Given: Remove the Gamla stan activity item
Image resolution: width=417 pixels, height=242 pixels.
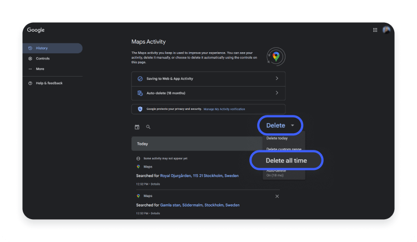Looking at the screenshot, I should coord(277,196).
